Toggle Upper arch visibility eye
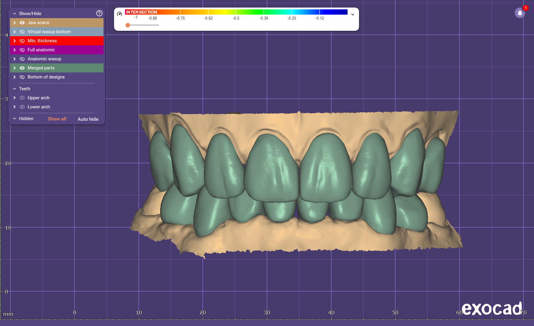The image size is (534, 326). (22, 98)
